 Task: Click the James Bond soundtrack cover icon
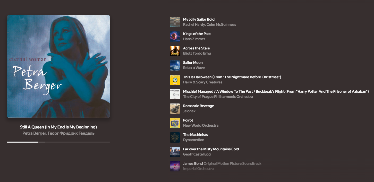tap(175, 166)
